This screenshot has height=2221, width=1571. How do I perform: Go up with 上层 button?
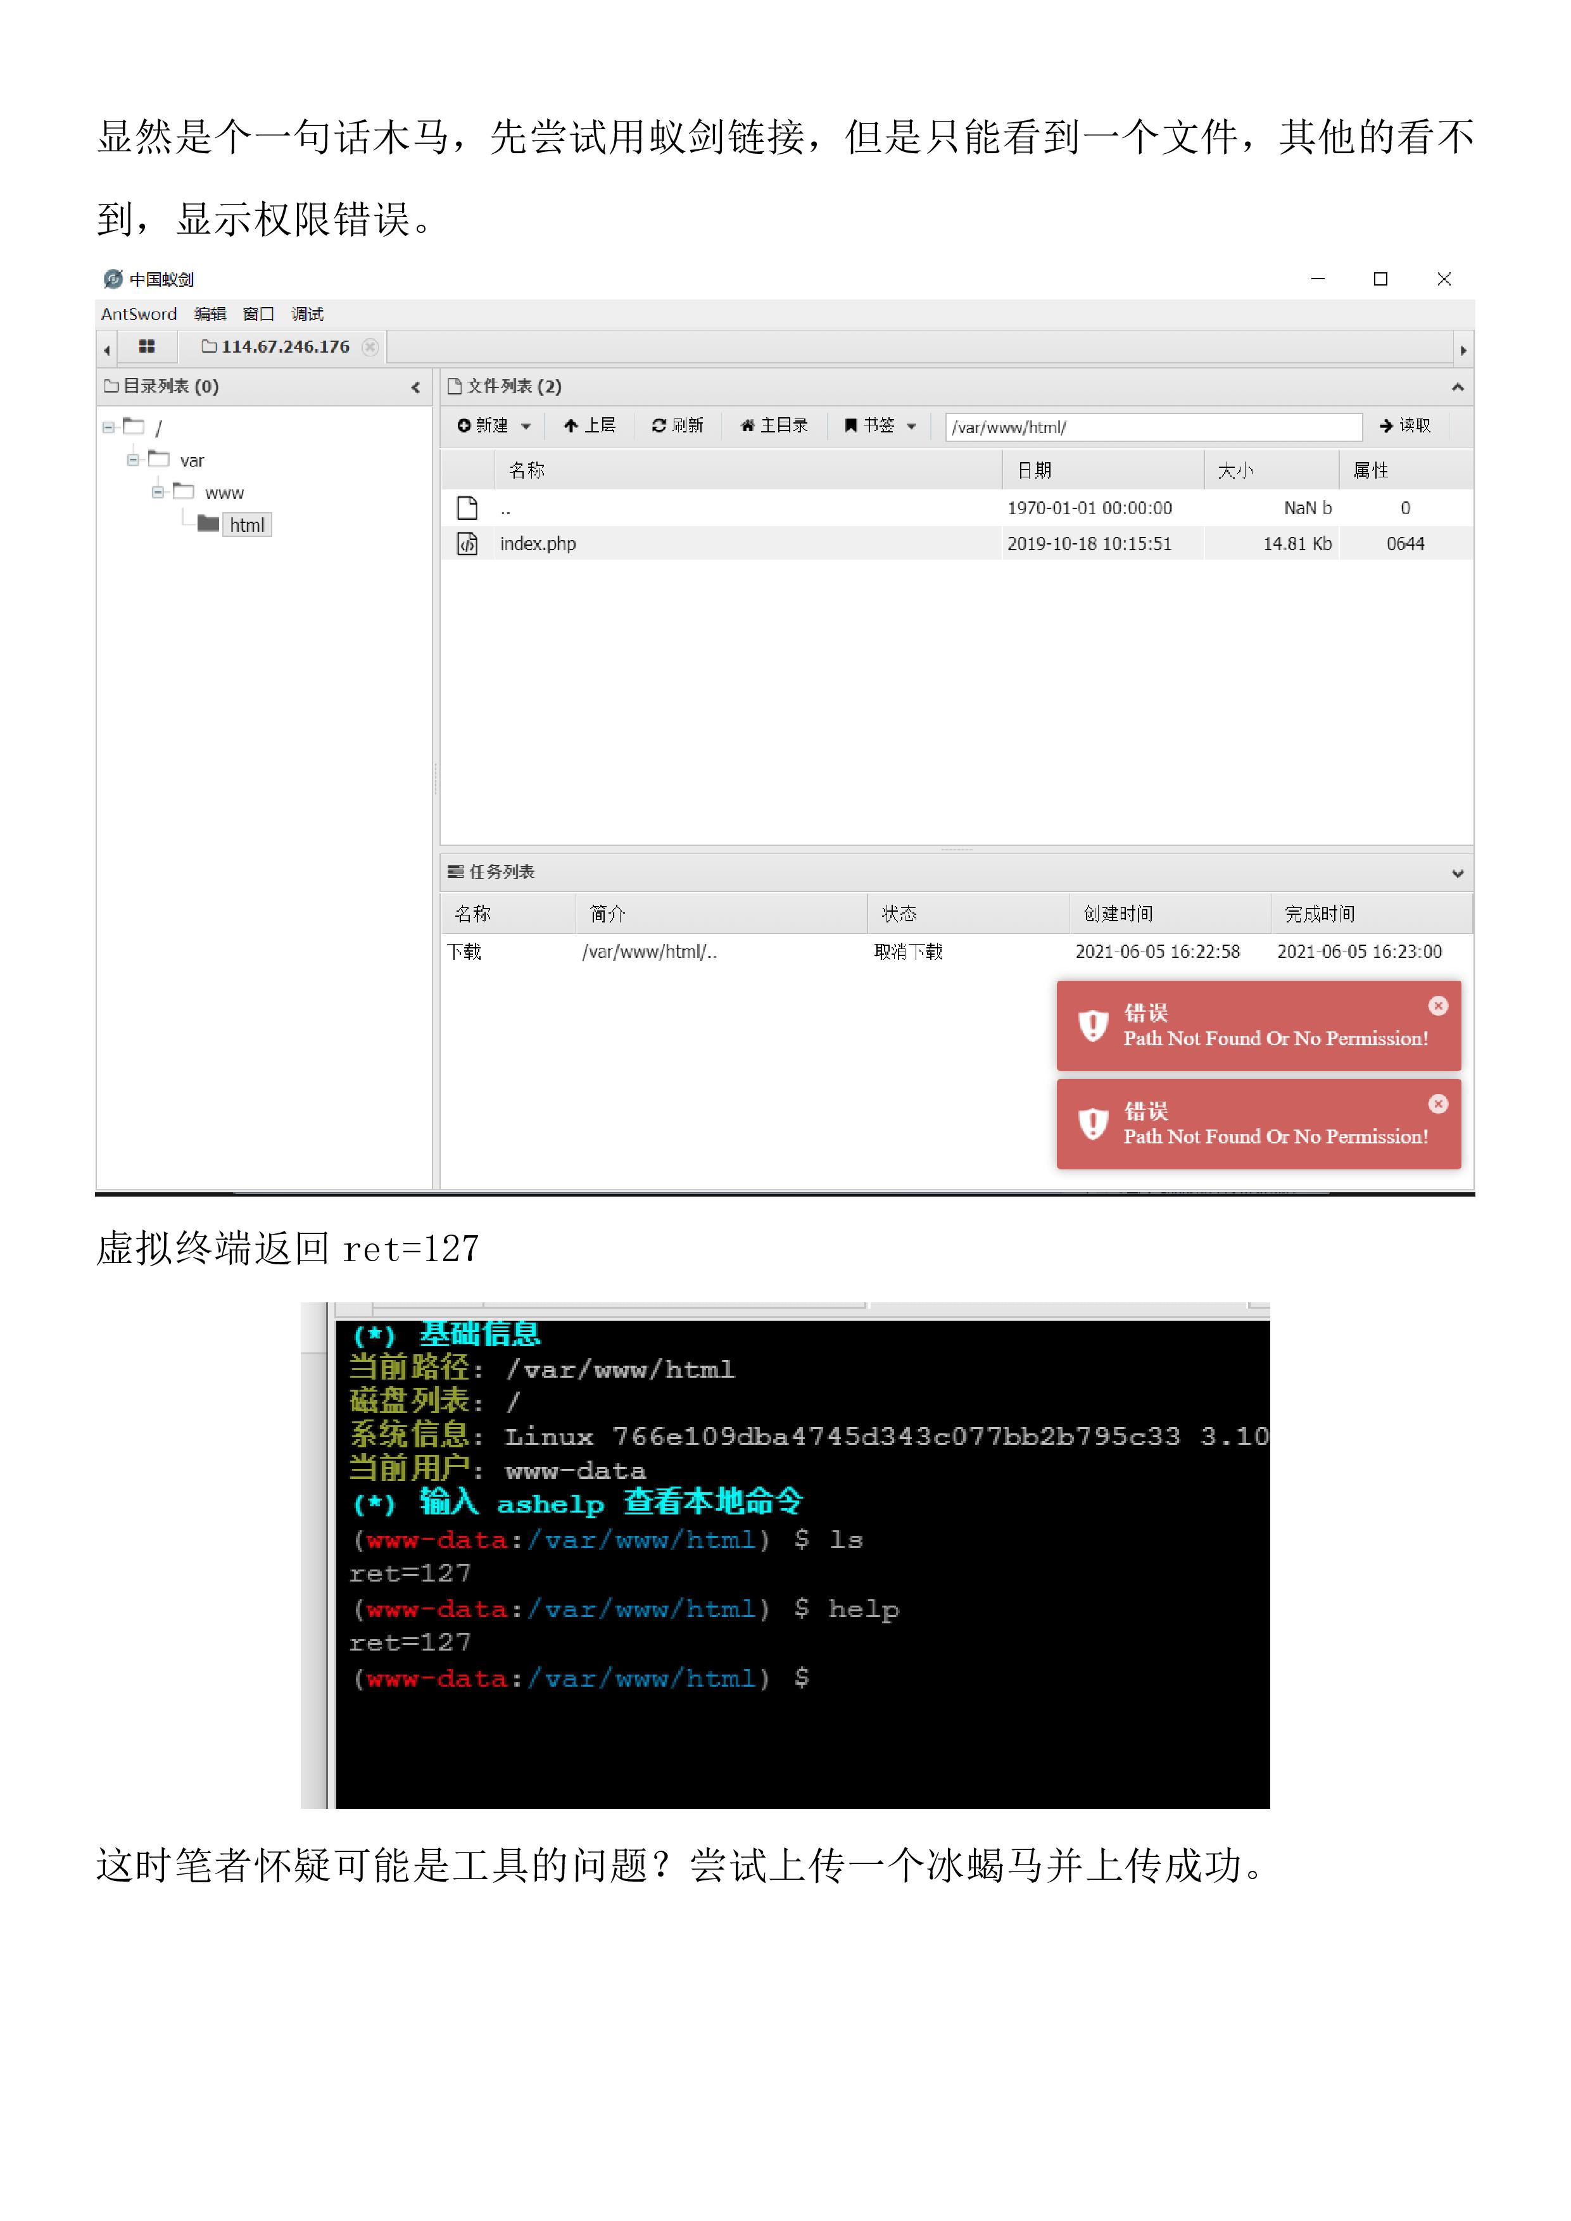click(590, 425)
